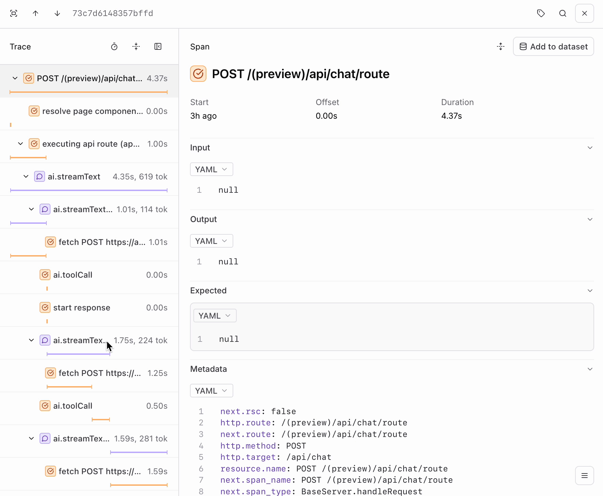The image size is (603, 496).
Task: Collapse the Expected section chevron
Action: (x=590, y=290)
